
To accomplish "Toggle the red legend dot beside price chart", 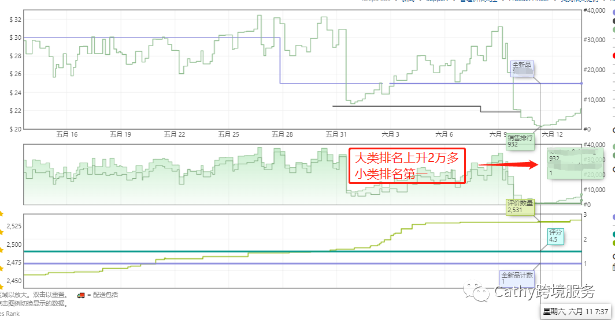I will [x=613, y=56].
